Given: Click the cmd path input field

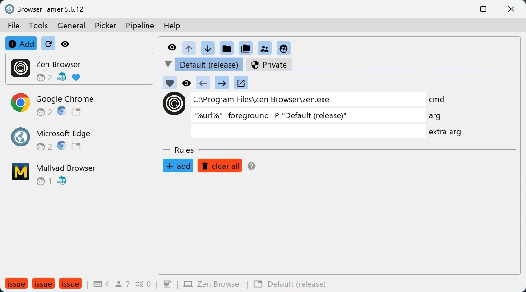Looking at the screenshot, I should tap(308, 99).
